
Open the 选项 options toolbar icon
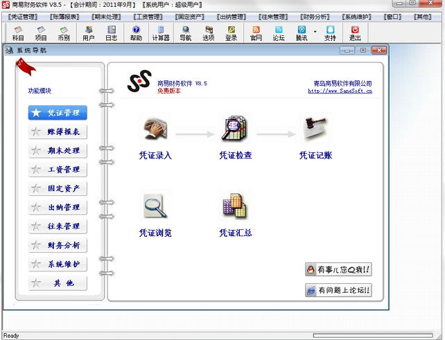[209, 33]
